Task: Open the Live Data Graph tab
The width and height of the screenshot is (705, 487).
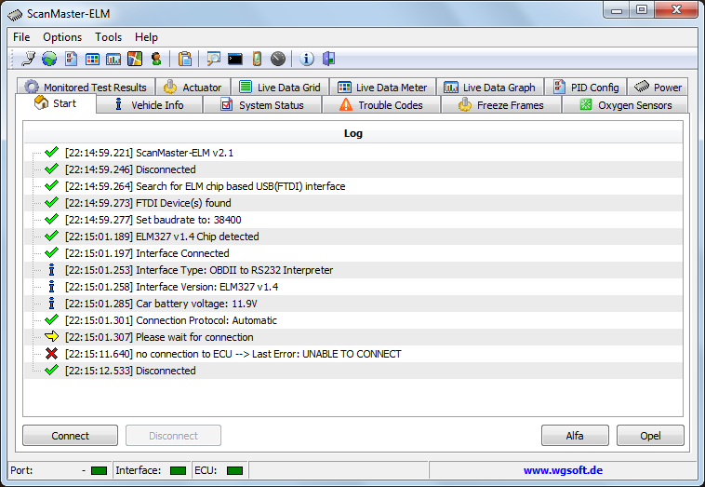Action: pyautogui.click(x=490, y=87)
